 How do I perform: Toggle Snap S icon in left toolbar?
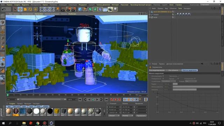coord(2,64)
